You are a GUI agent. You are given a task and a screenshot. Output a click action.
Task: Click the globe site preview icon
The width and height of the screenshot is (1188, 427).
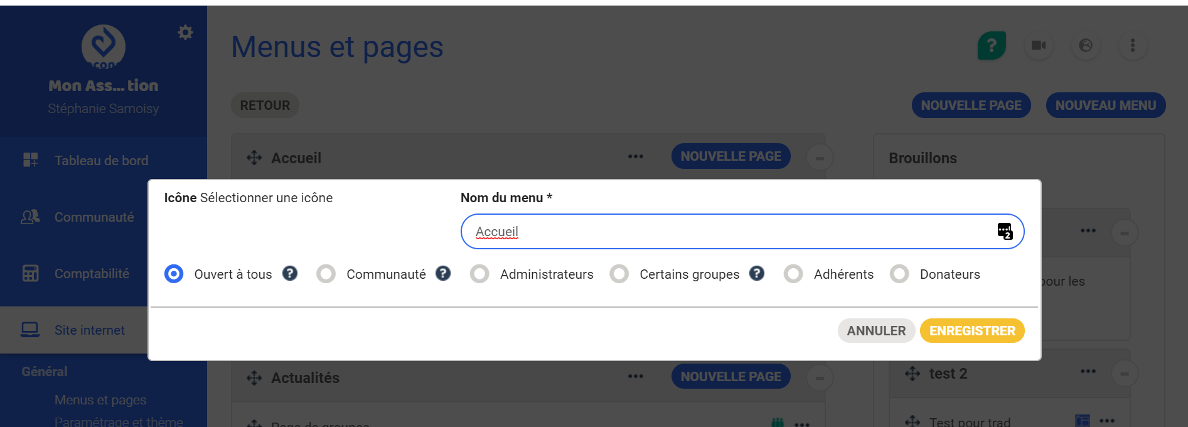pos(1086,45)
